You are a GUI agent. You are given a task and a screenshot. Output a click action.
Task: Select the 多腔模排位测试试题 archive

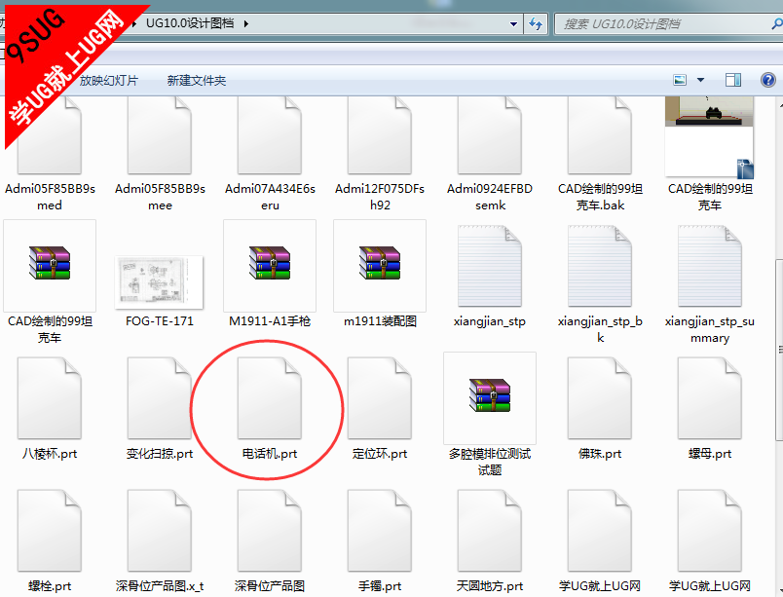[490, 398]
